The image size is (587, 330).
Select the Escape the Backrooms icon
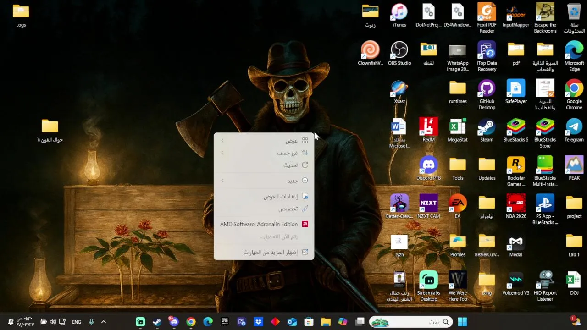(x=545, y=18)
